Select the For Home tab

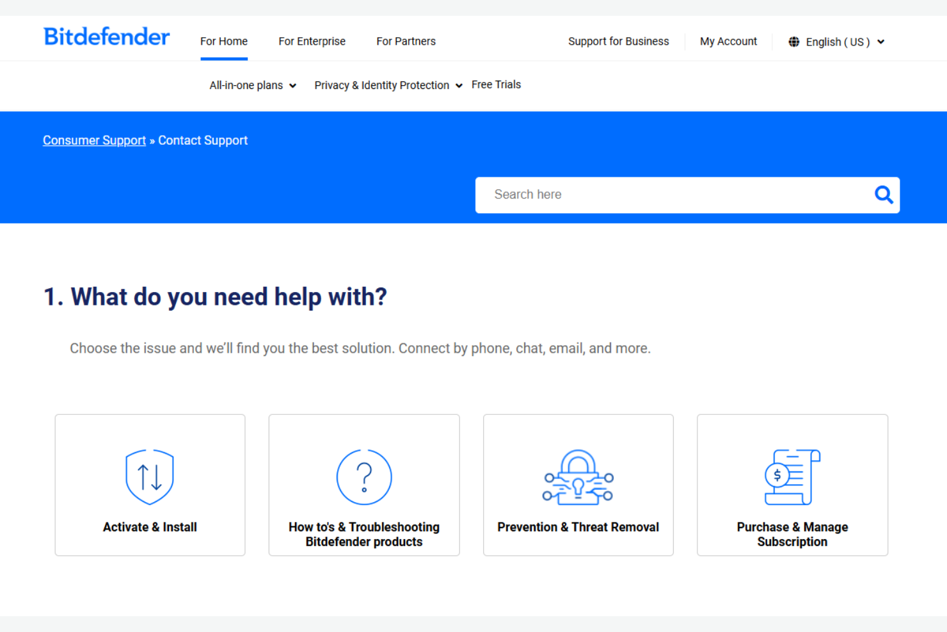[x=224, y=41]
